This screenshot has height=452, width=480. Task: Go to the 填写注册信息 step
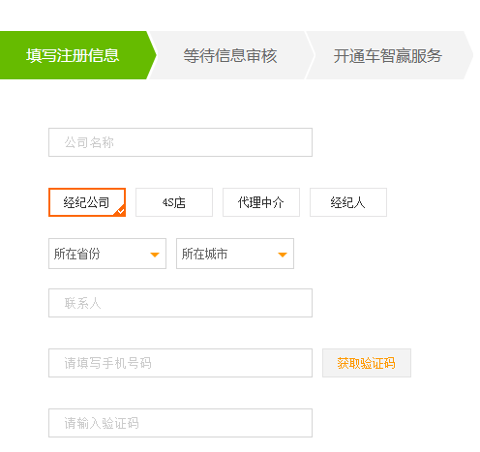pos(73,55)
